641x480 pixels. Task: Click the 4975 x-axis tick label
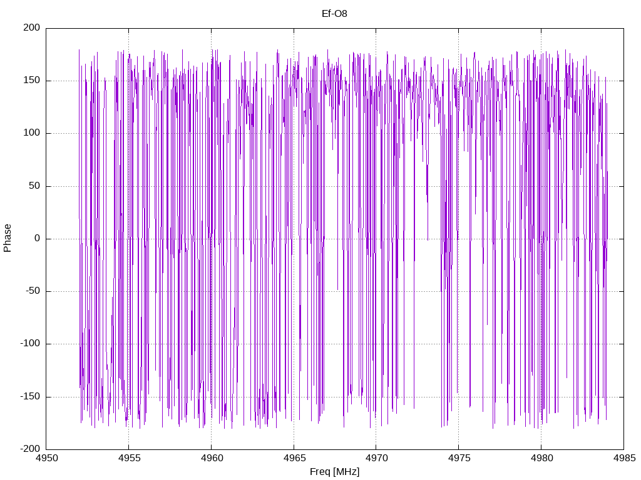(459, 458)
